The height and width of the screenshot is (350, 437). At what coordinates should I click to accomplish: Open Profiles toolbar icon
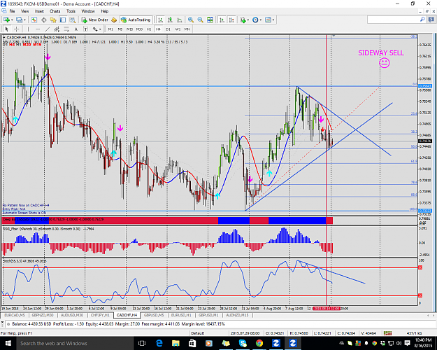[19, 20]
